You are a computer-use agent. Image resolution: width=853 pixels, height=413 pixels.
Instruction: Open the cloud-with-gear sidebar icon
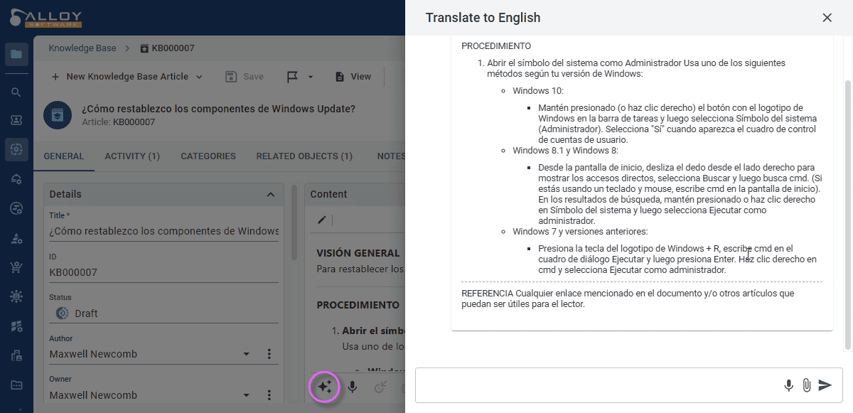click(16, 179)
